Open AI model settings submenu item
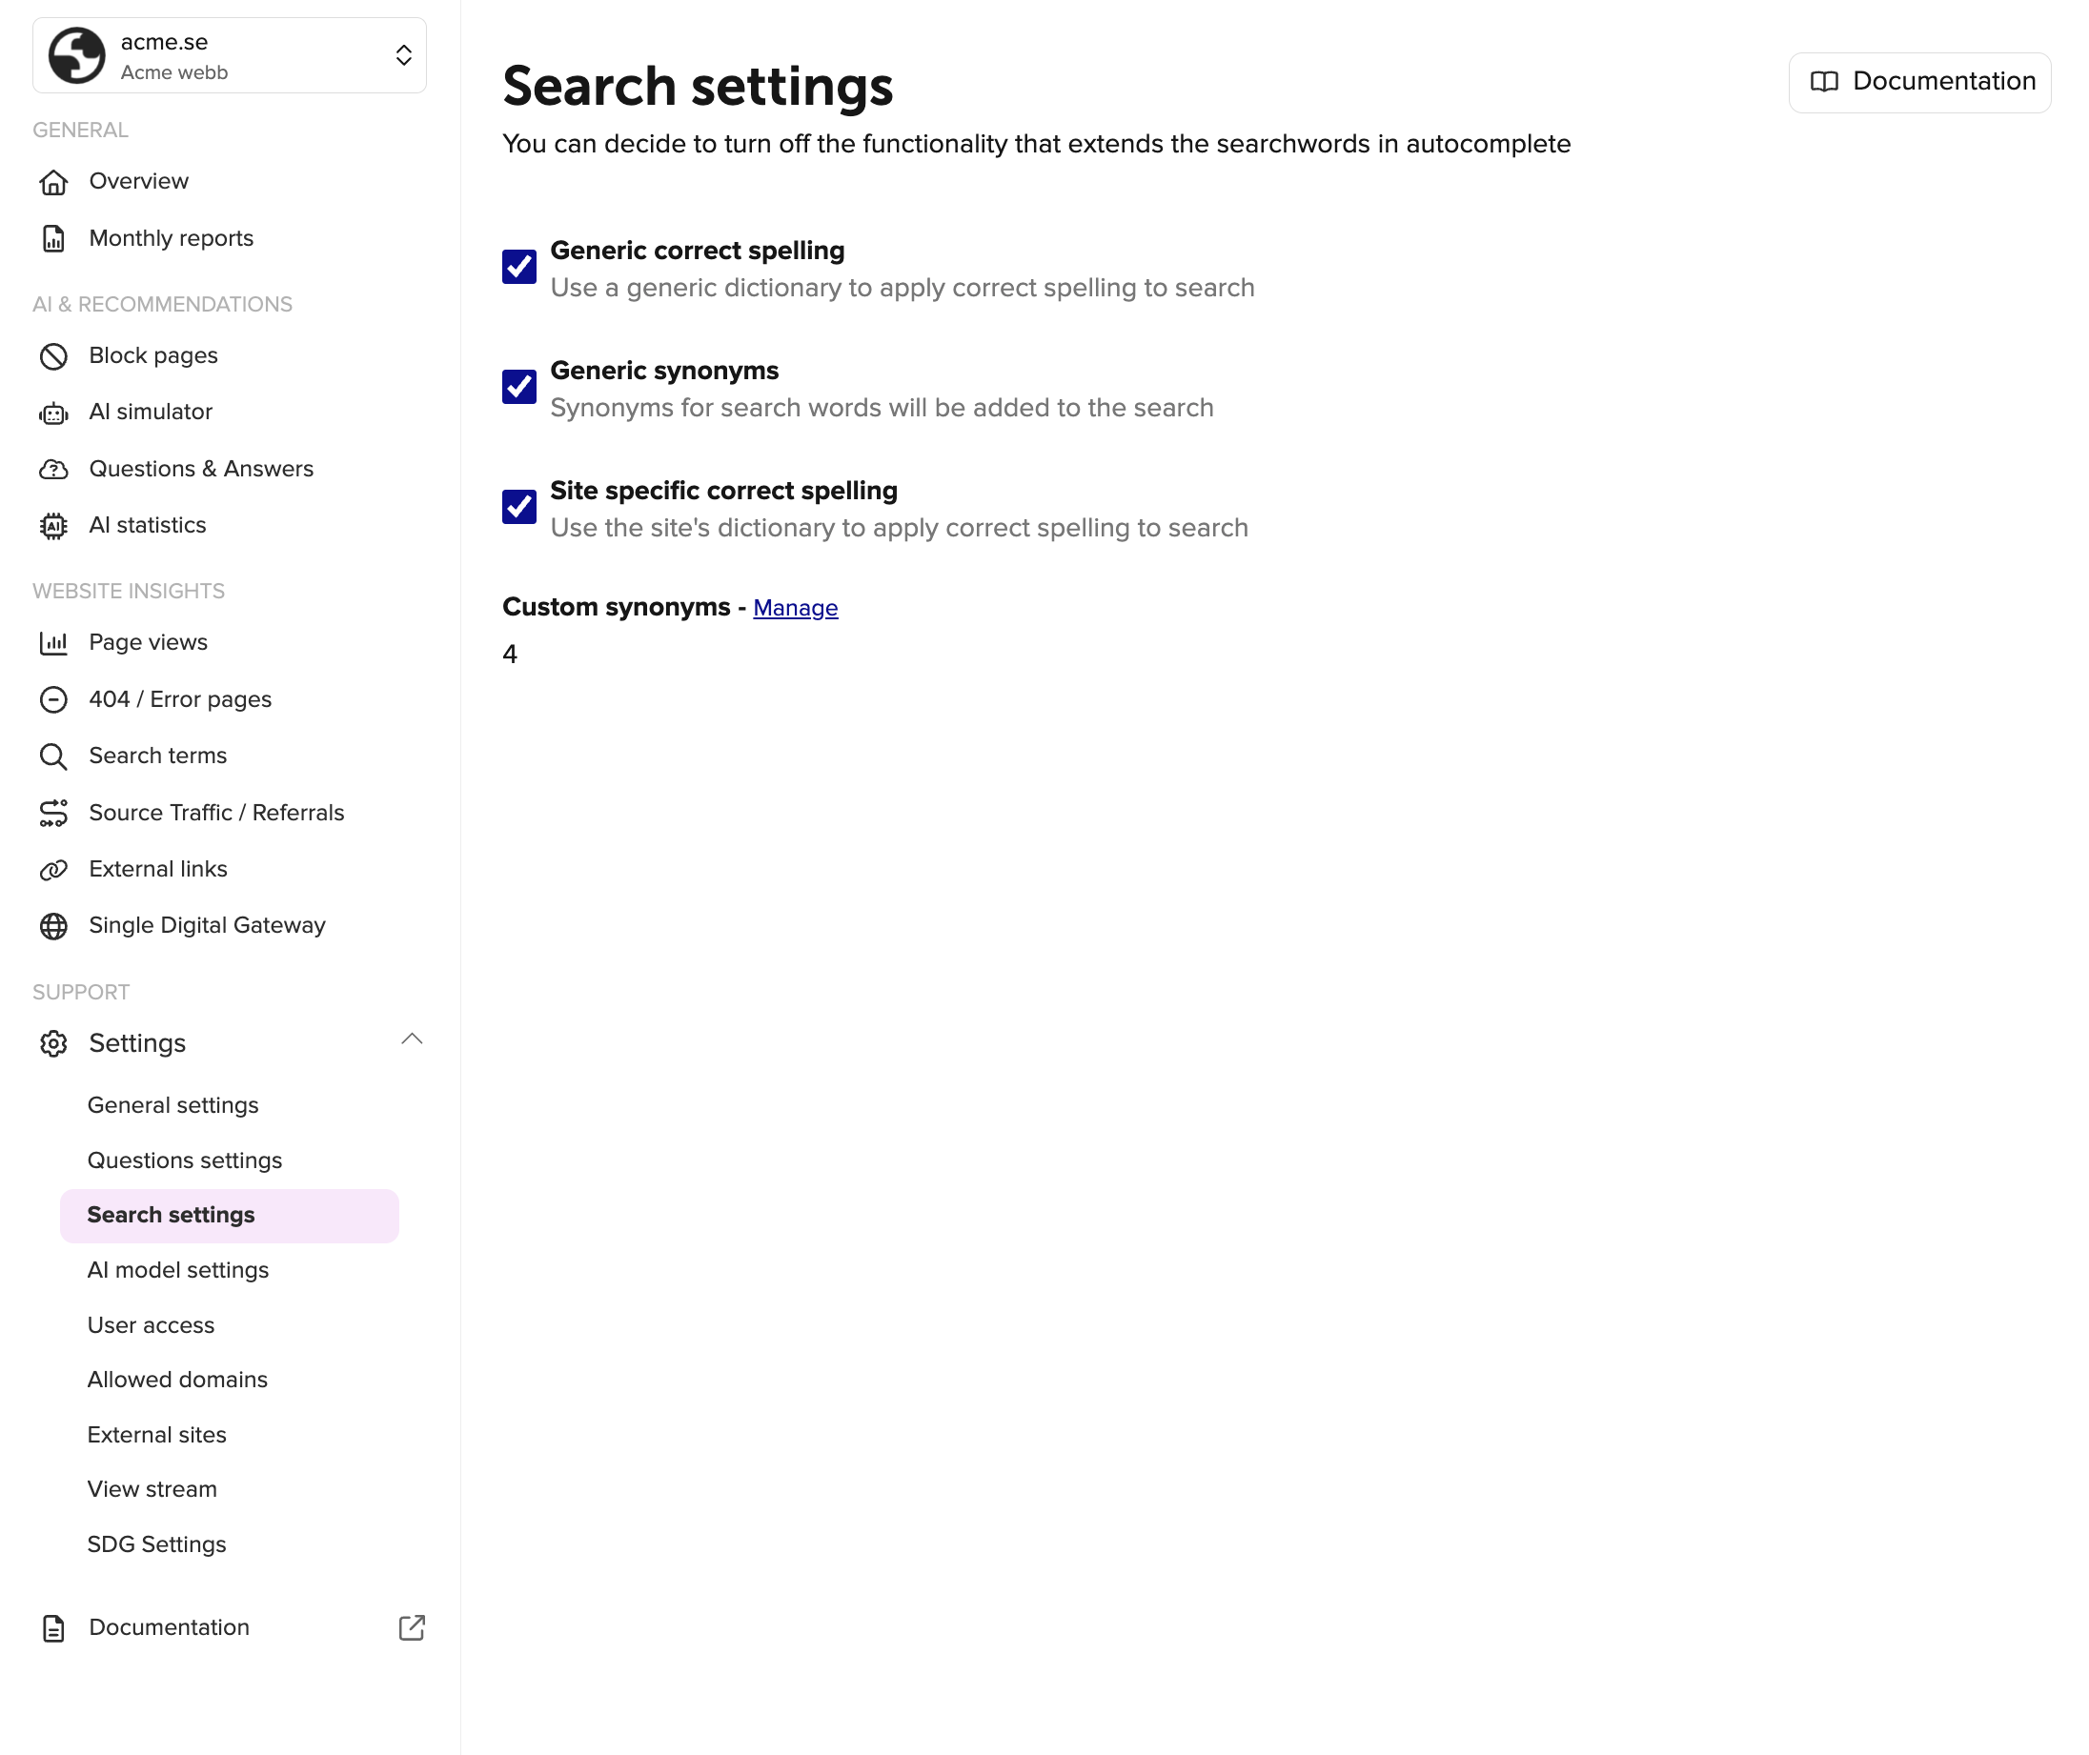The height and width of the screenshot is (1755, 2089). point(178,1270)
